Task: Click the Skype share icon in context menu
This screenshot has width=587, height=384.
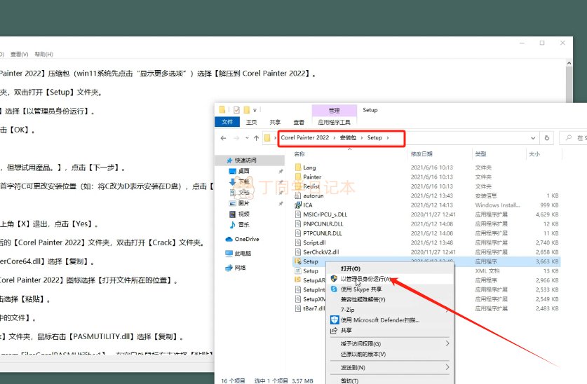Action: point(334,289)
